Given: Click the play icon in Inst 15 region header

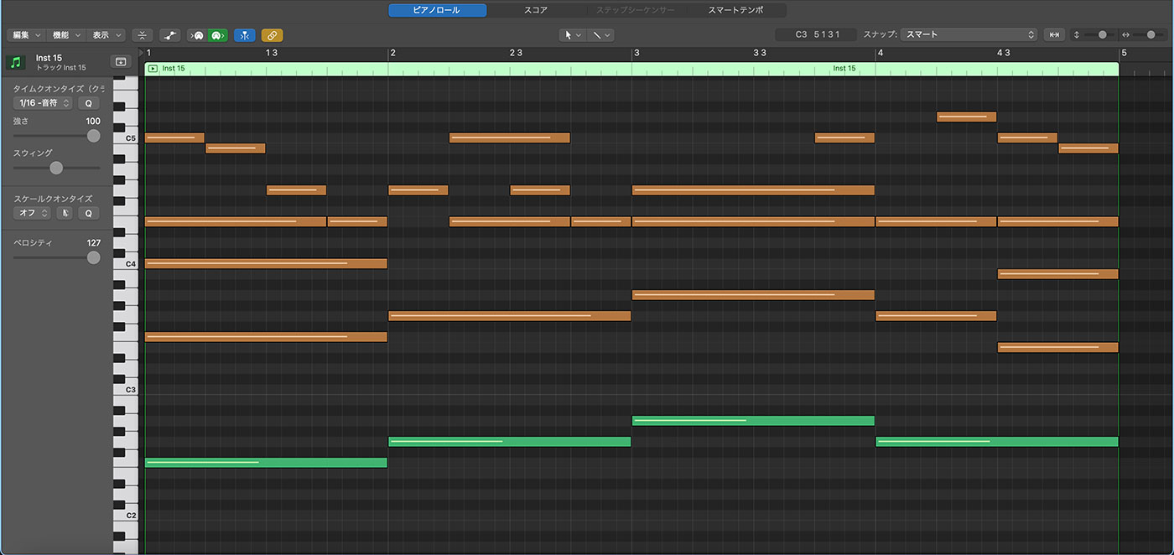Looking at the screenshot, I should pyautogui.click(x=153, y=69).
